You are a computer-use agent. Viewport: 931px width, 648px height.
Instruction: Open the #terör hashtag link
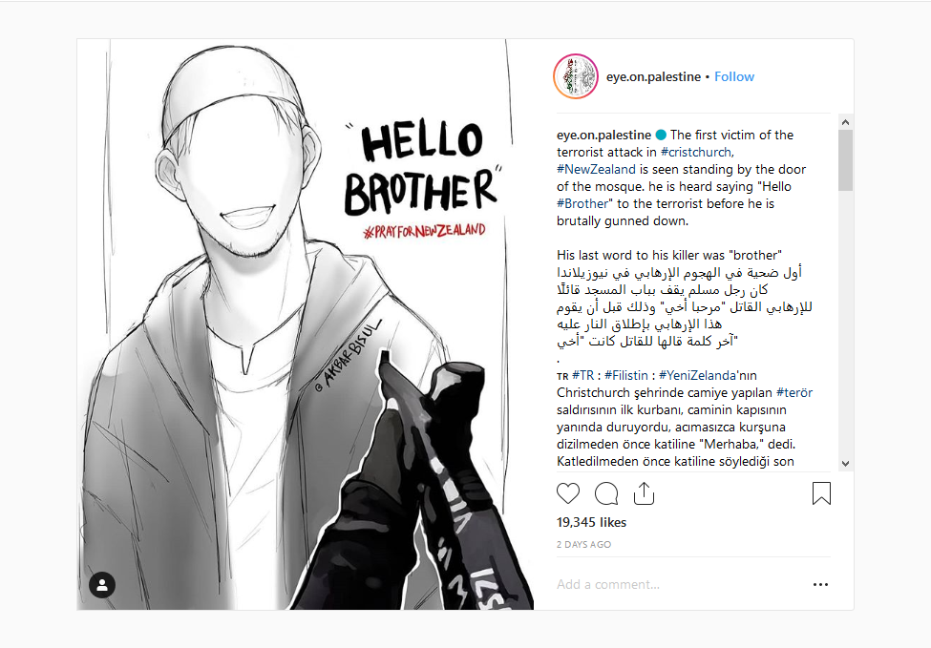(793, 392)
